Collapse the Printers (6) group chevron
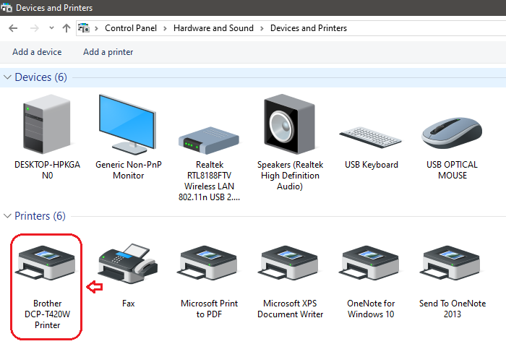 pyautogui.click(x=7, y=216)
